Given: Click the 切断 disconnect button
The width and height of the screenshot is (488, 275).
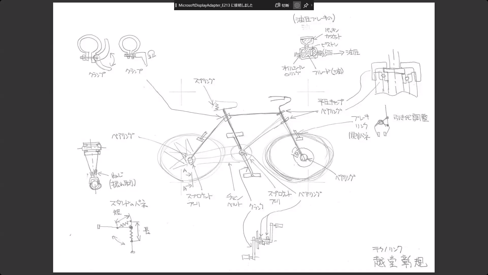Looking at the screenshot, I should [285, 5].
